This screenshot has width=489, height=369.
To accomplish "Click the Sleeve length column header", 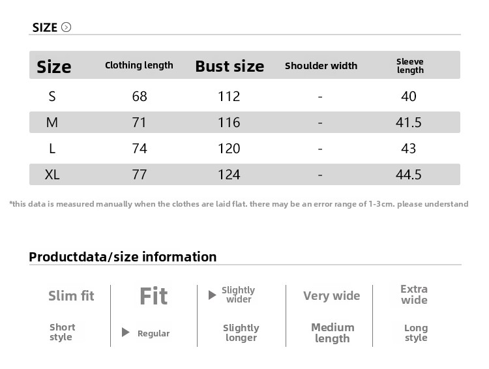I will 410,66.
